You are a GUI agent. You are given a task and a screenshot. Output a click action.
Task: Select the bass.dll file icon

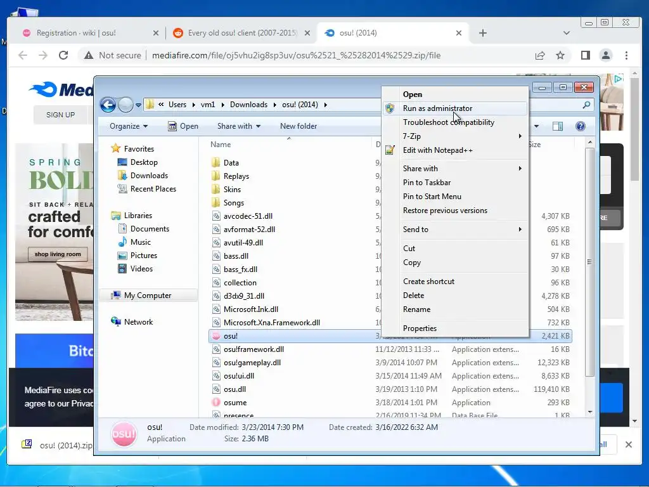pyautogui.click(x=215, y=256)
